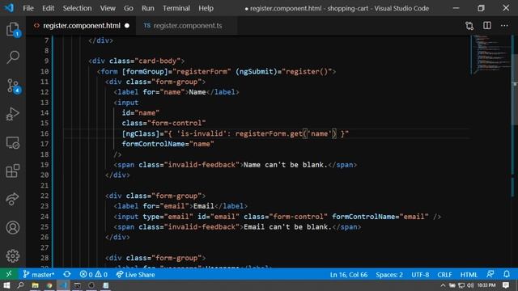This screenshot has width=518, height=291.
Task: Open the Accounts menu icon
Action: [13, 228]
